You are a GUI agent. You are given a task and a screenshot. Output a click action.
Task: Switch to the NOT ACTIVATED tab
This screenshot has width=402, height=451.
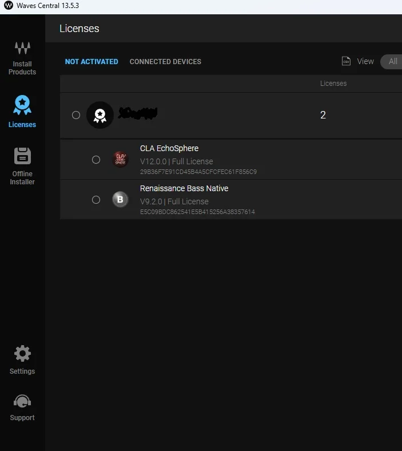(x=91, y=62)
